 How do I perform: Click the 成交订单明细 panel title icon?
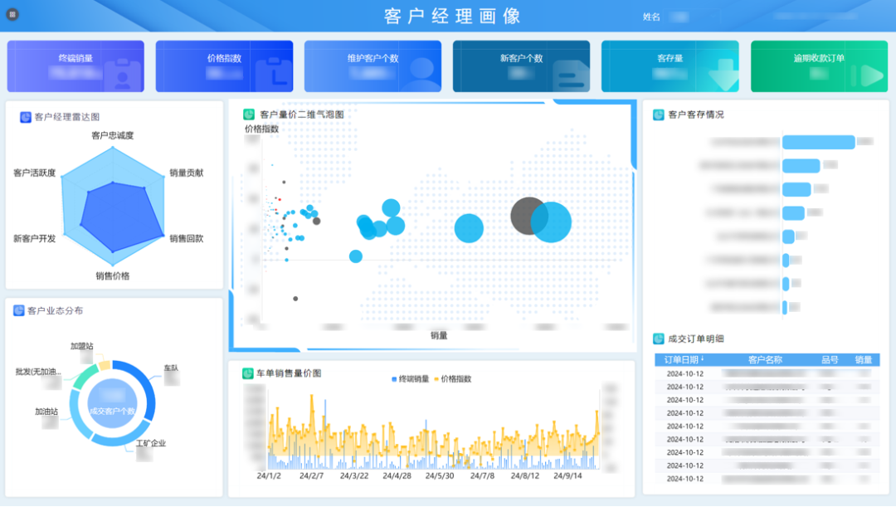[x=659, y=339]
